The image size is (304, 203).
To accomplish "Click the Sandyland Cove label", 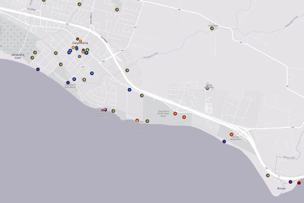I will pos(18,56).
